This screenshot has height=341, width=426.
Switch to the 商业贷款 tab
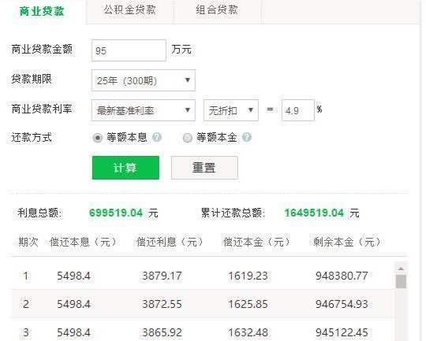[42, 11]
